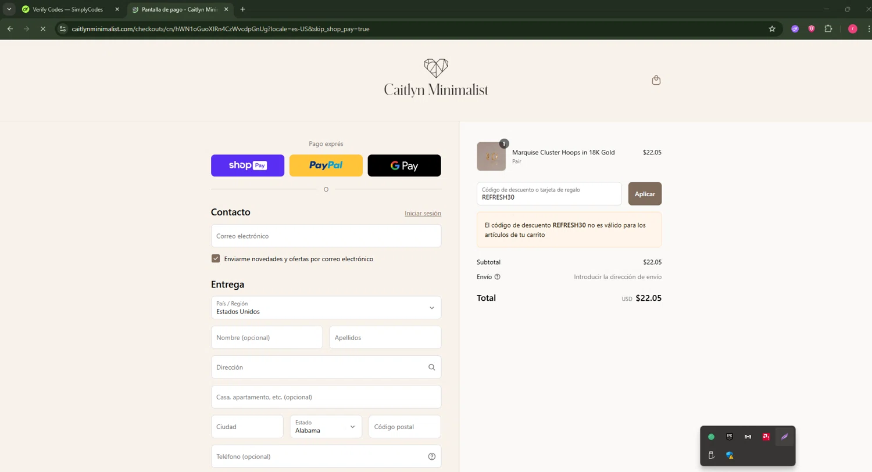Click the Introducir la dirección de envío text

click(617, 277)
